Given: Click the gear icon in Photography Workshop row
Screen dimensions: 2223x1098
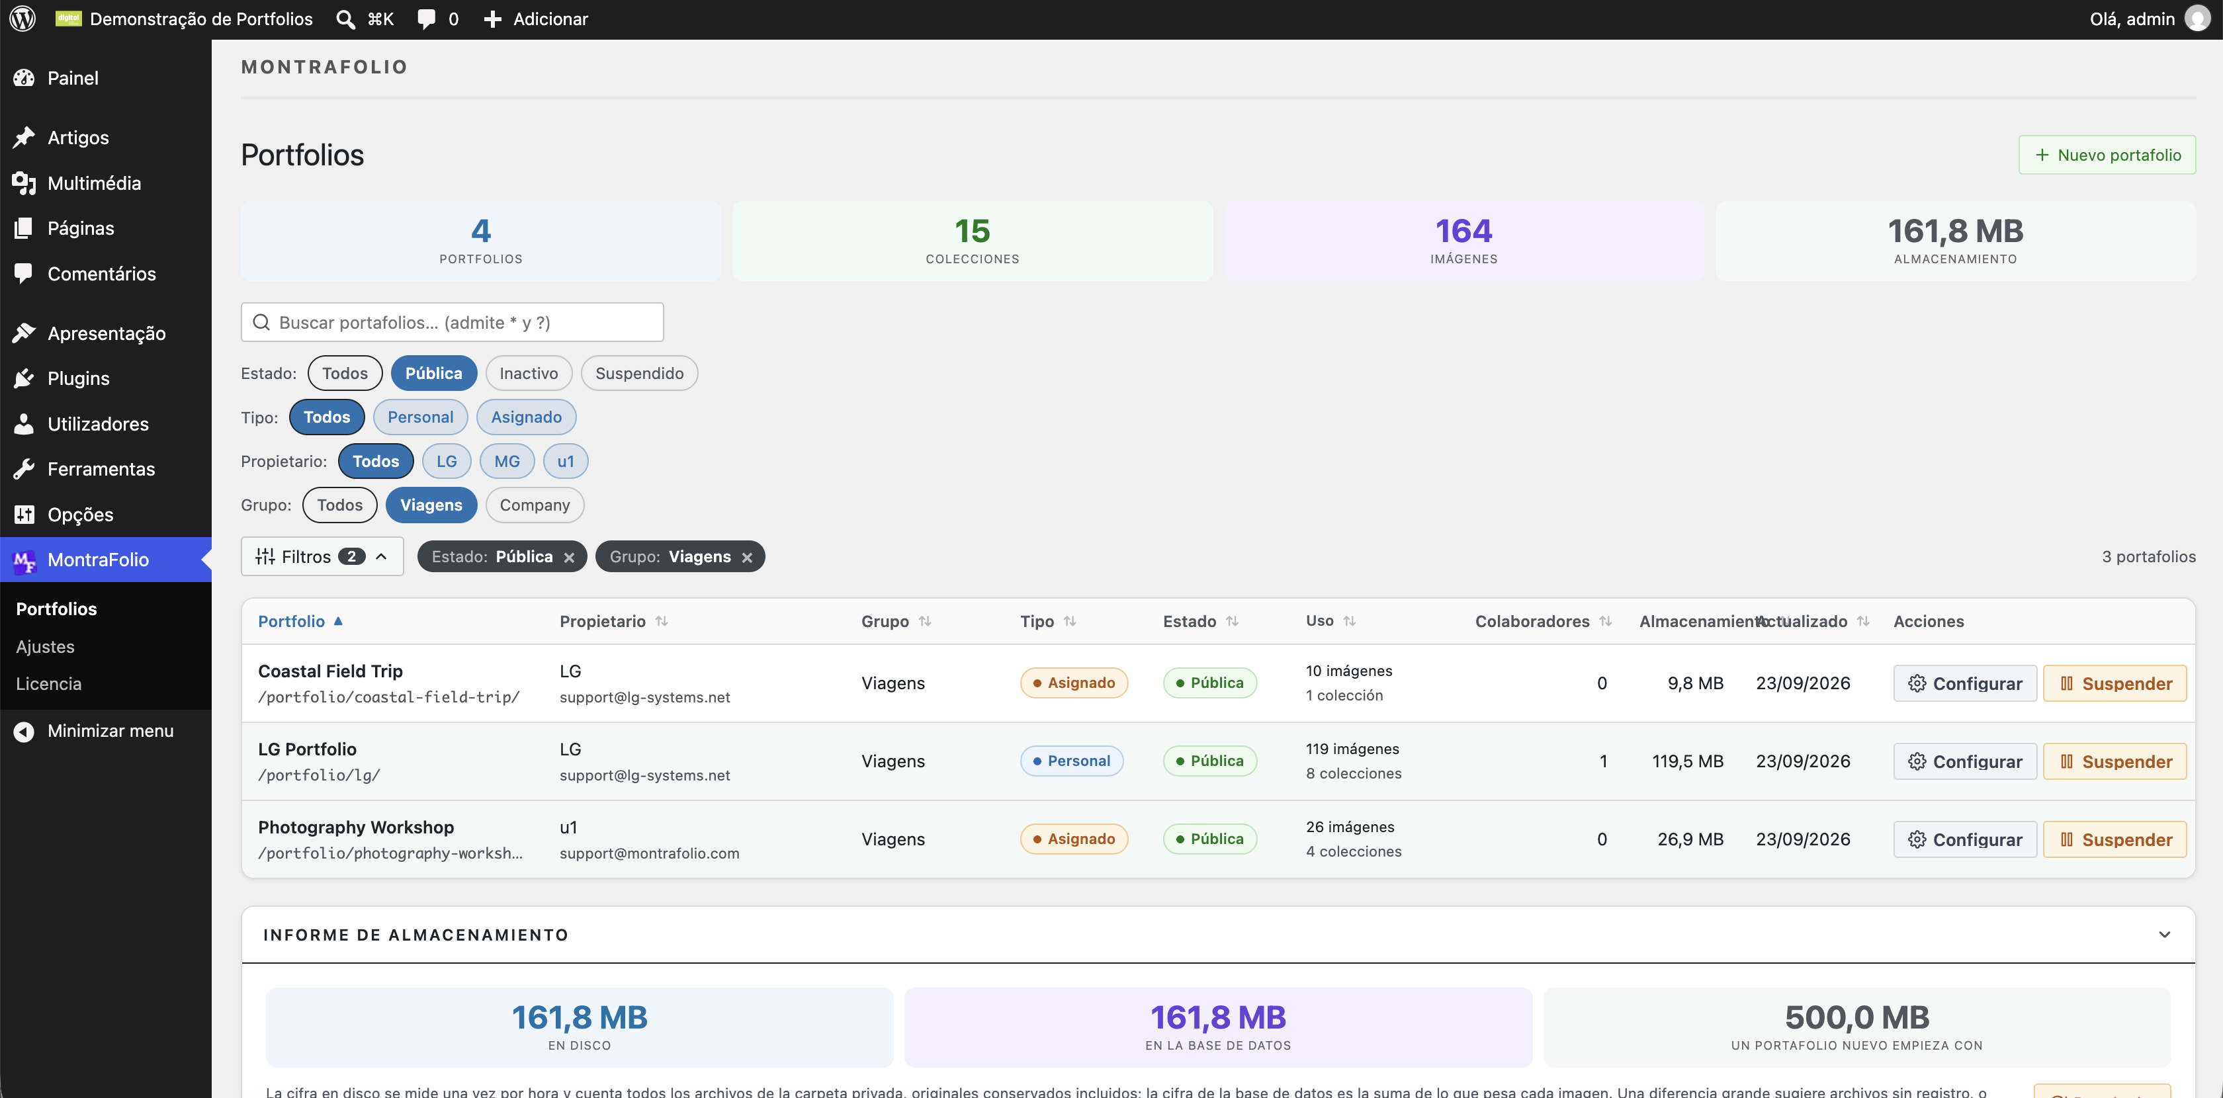Looking at the screenshot, I should point(1917,839).
